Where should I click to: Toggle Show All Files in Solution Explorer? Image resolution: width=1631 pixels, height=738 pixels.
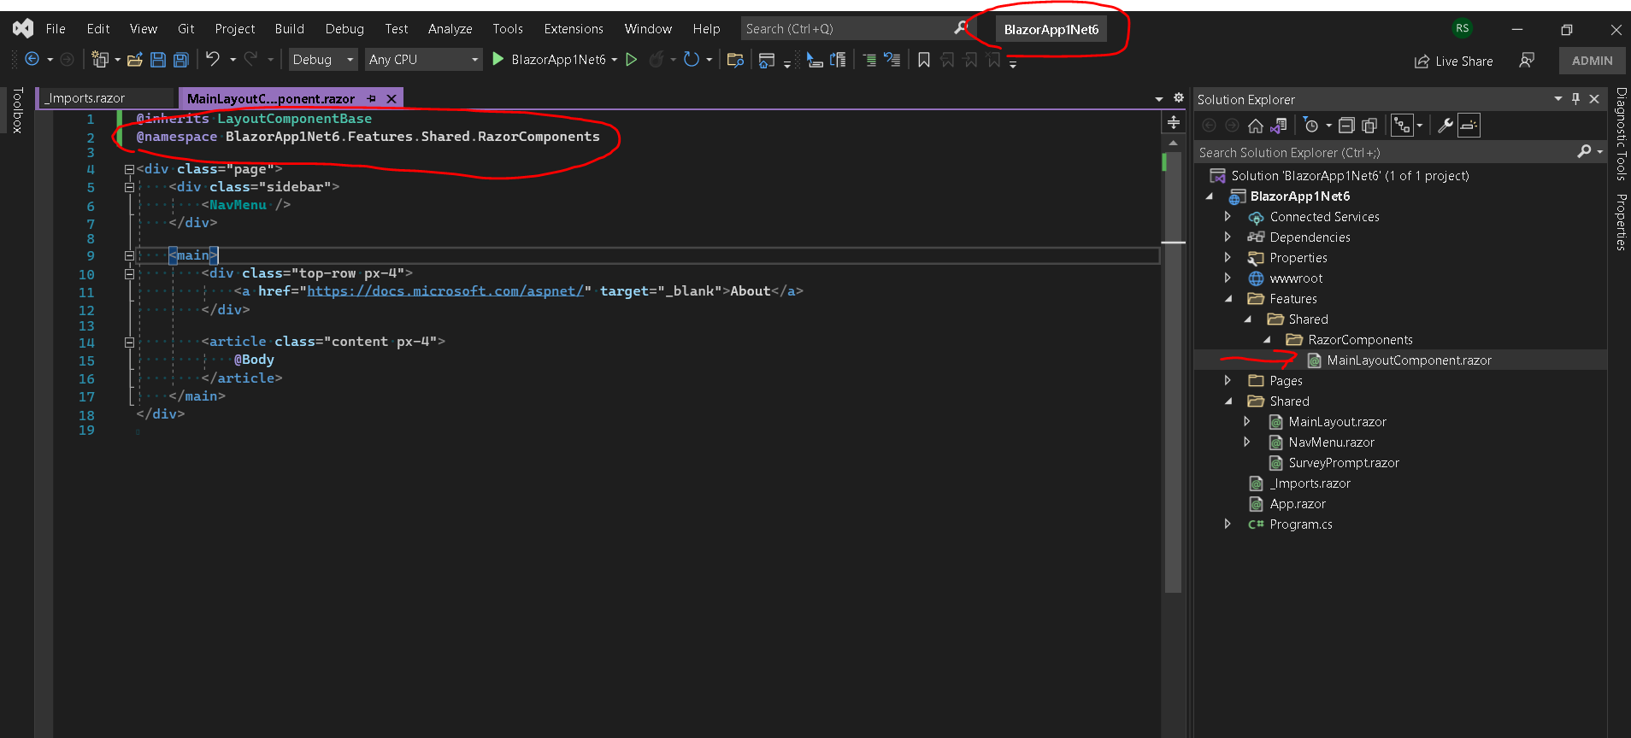pyautogui.click(x=1369, y=126)
